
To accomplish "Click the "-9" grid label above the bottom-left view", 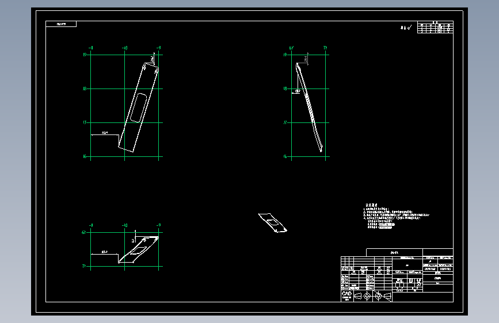I will point(158,225).
